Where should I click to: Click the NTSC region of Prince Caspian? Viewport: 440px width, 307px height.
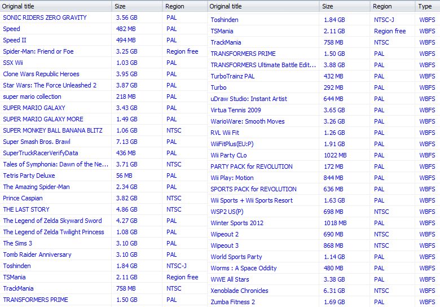pos(174,198)
